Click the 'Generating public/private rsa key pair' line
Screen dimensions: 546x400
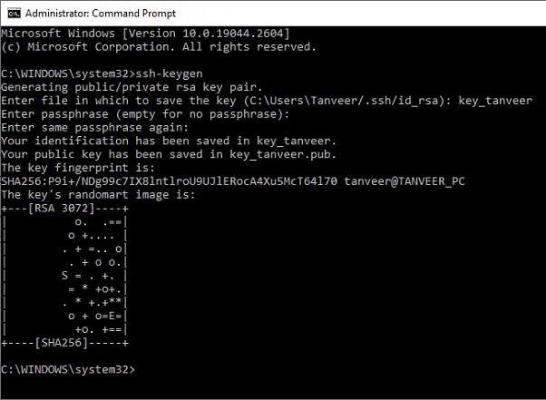[132, 87]
